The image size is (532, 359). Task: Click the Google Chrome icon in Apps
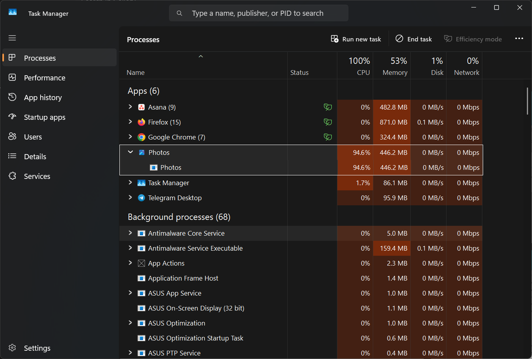point(141,137)
